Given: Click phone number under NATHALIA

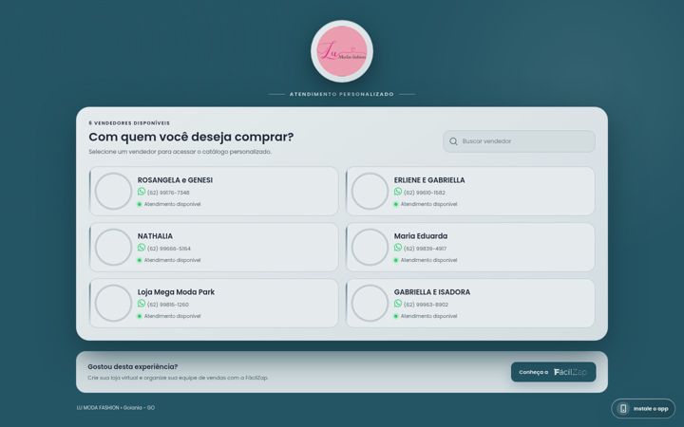Looking at the screenshot, I should 169,249.
